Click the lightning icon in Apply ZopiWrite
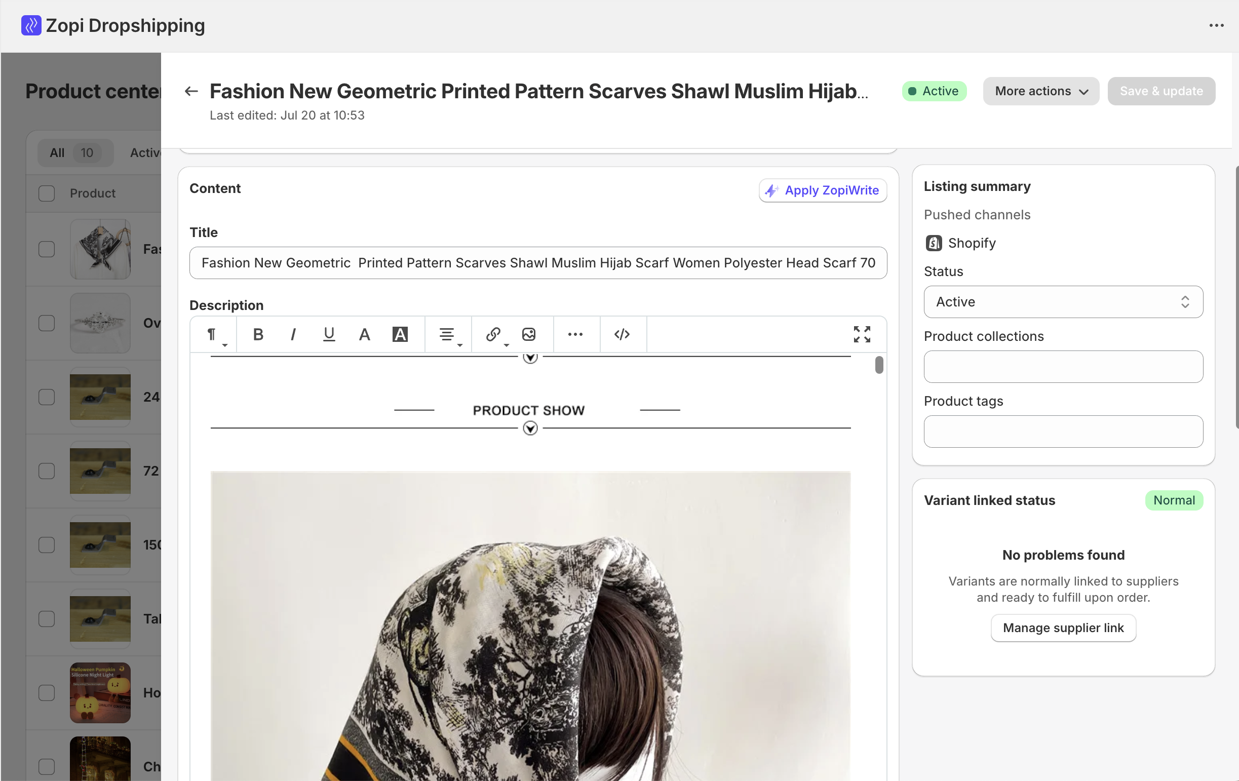This screenshot has height=781, width=1239. point(771,190)
